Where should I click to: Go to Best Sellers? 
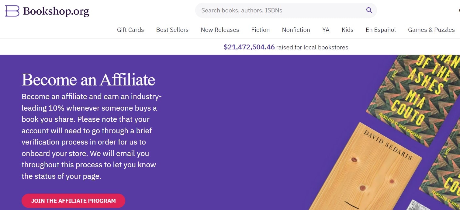(x=172, y=30)
